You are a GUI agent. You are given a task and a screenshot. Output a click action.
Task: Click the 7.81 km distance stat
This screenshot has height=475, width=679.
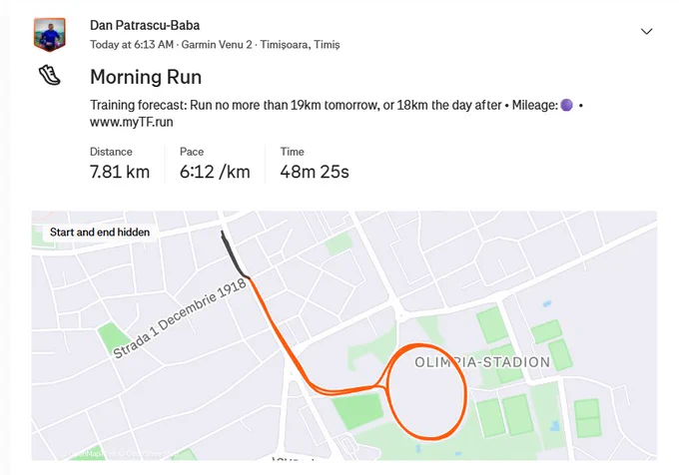120,172
